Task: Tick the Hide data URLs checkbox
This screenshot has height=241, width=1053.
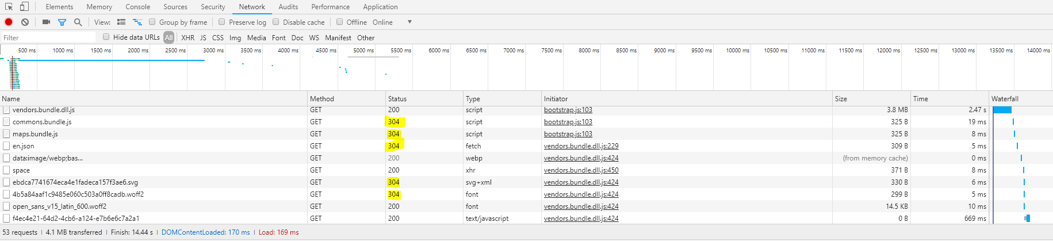Action: pos(106,37)
